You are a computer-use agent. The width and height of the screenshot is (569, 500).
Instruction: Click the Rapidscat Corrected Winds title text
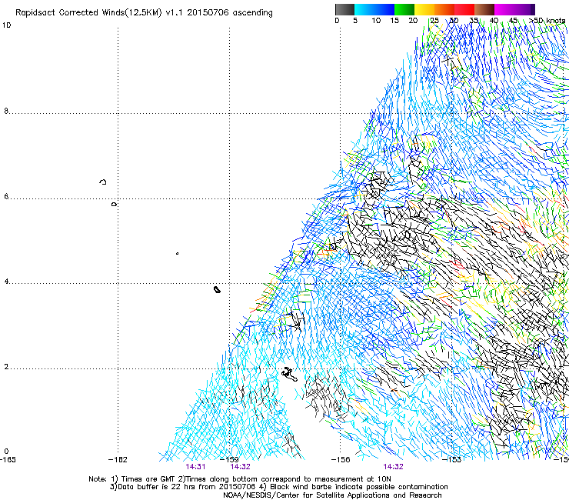pos(144,13)
